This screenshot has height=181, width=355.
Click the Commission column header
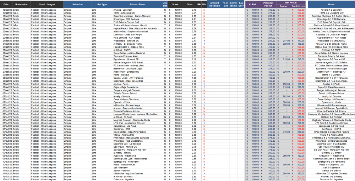(233, 4)
